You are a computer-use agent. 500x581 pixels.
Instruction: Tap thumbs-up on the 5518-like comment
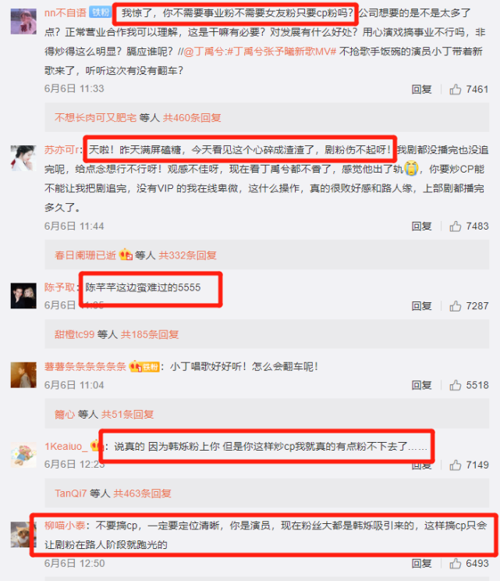(x=456, y=385)
